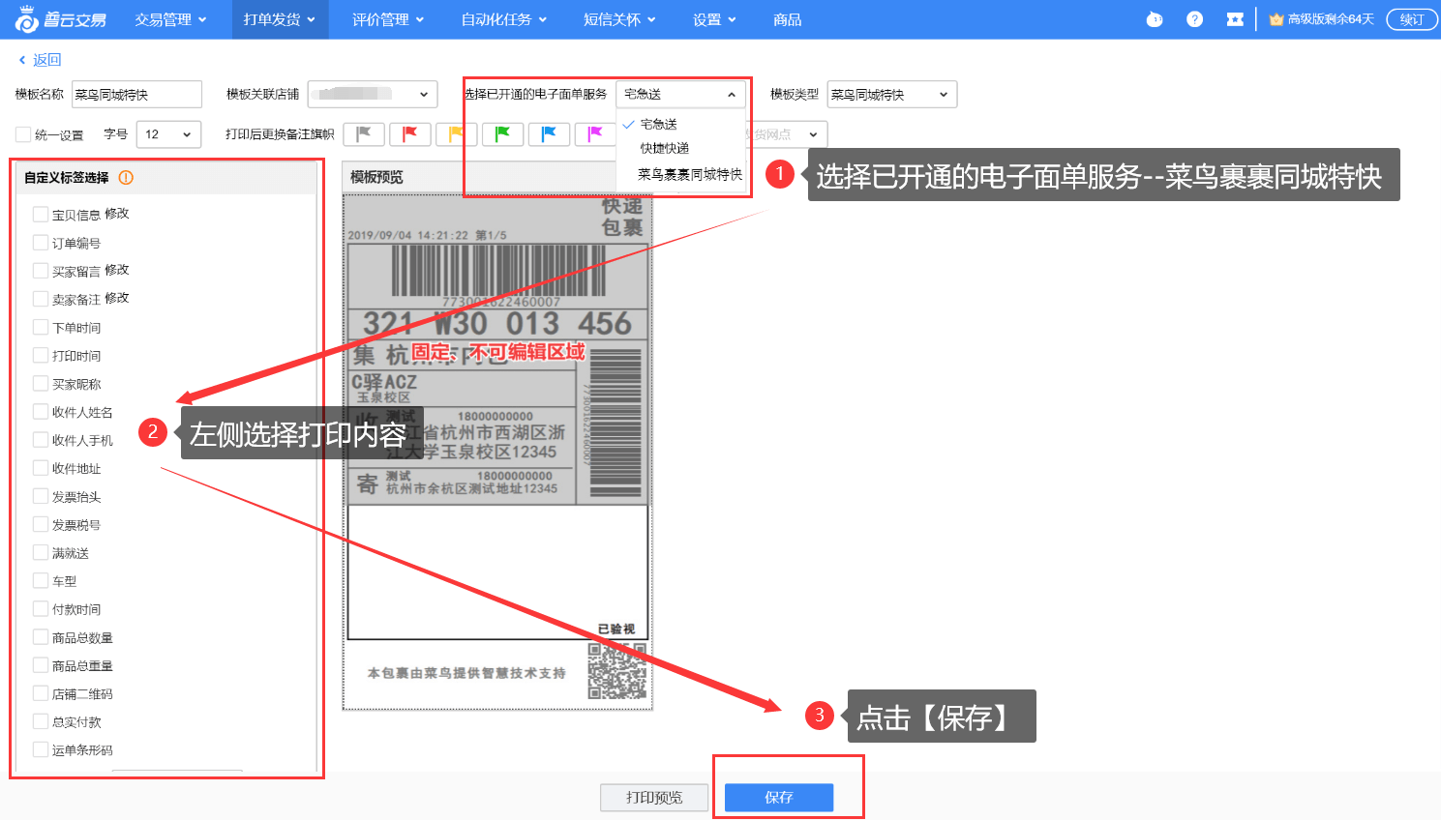The width and height of the screenshot is (1441, 820).
Task: Check the 商品总重量 label option
Action: (41, 664)
